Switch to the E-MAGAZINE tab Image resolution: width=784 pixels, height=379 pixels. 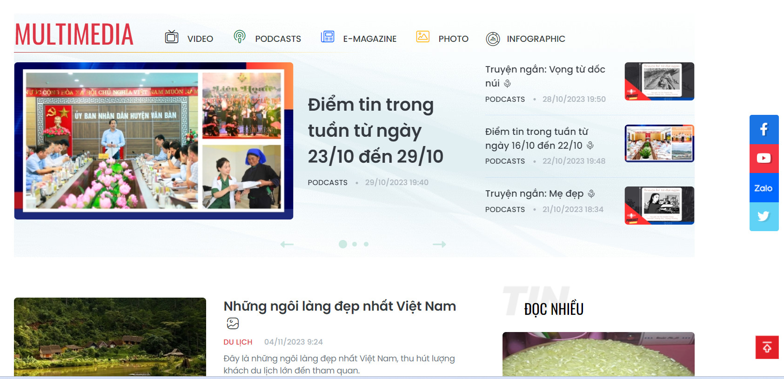point(369,39)
